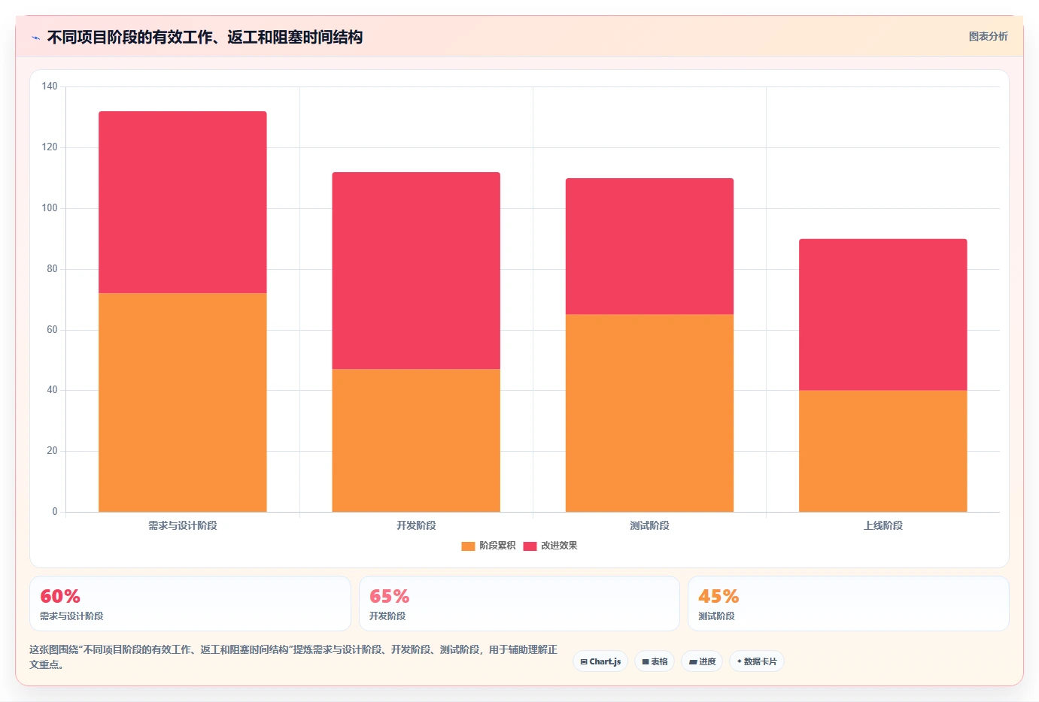1039x702 pixels.
Task: Click the 需求与设计阶段 x-axis label
Action: (183, 525)
